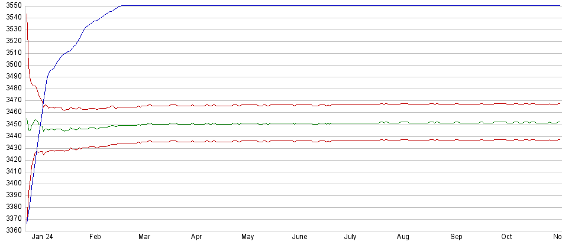The image size is (562, 245).
Task: Select the 'May' x-axis label
Action: pos(248,237)
